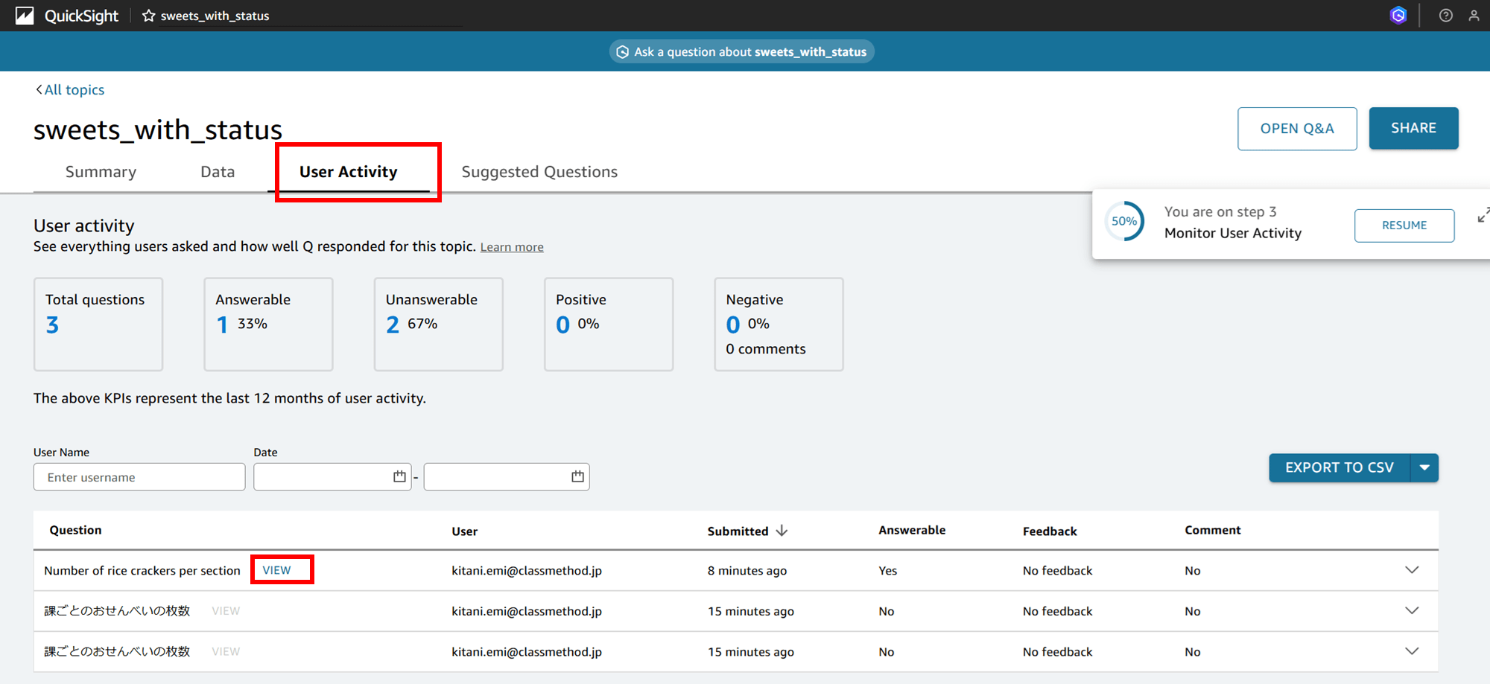1490x684 pixels.
Task: Select the Positive KPI card
Action: (609, 325)
